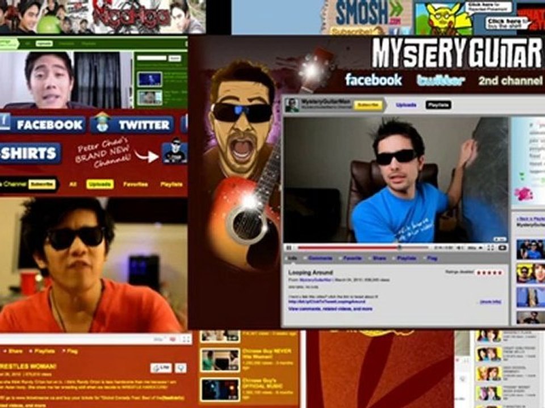The width and height of the screenshot is (545, 408).
Task: Select the All tab on the red channel
Action: point(73,184)
